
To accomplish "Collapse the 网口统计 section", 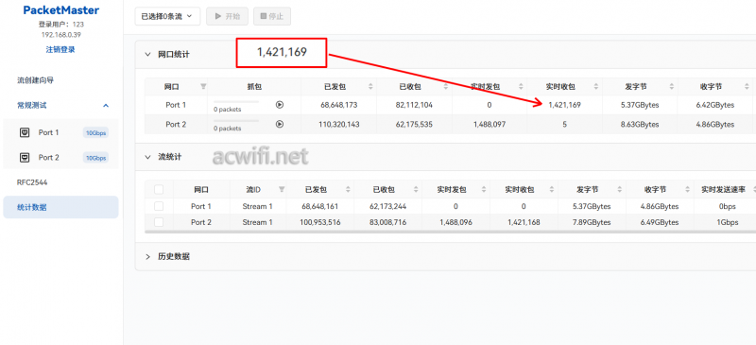I will pos(147,55).
